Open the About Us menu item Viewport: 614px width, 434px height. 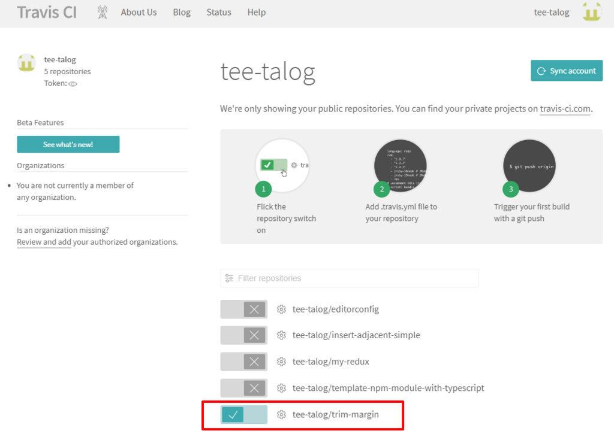(139, 13)
